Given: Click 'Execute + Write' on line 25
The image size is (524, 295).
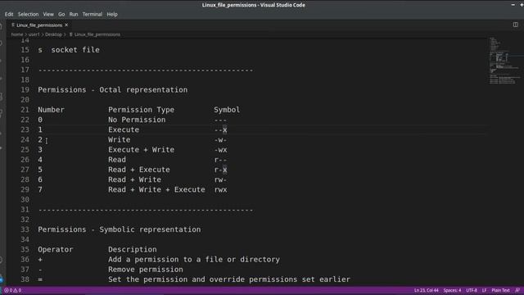Looking at the screenshot, I should pos(141,150).
